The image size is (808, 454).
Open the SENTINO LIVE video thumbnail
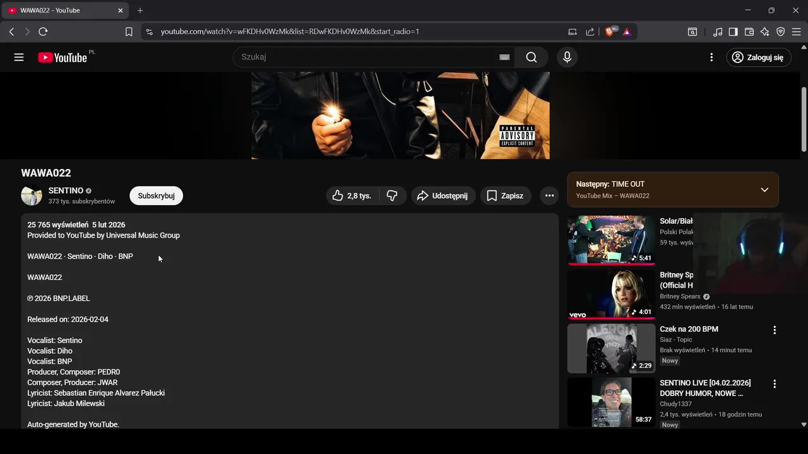(x=611, y=402)
